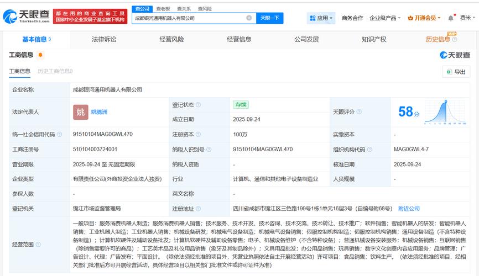The width and height of the screenshot is (479, 276).
Task: Click help icon beside 组织机构代码
Action: point(369,150)
